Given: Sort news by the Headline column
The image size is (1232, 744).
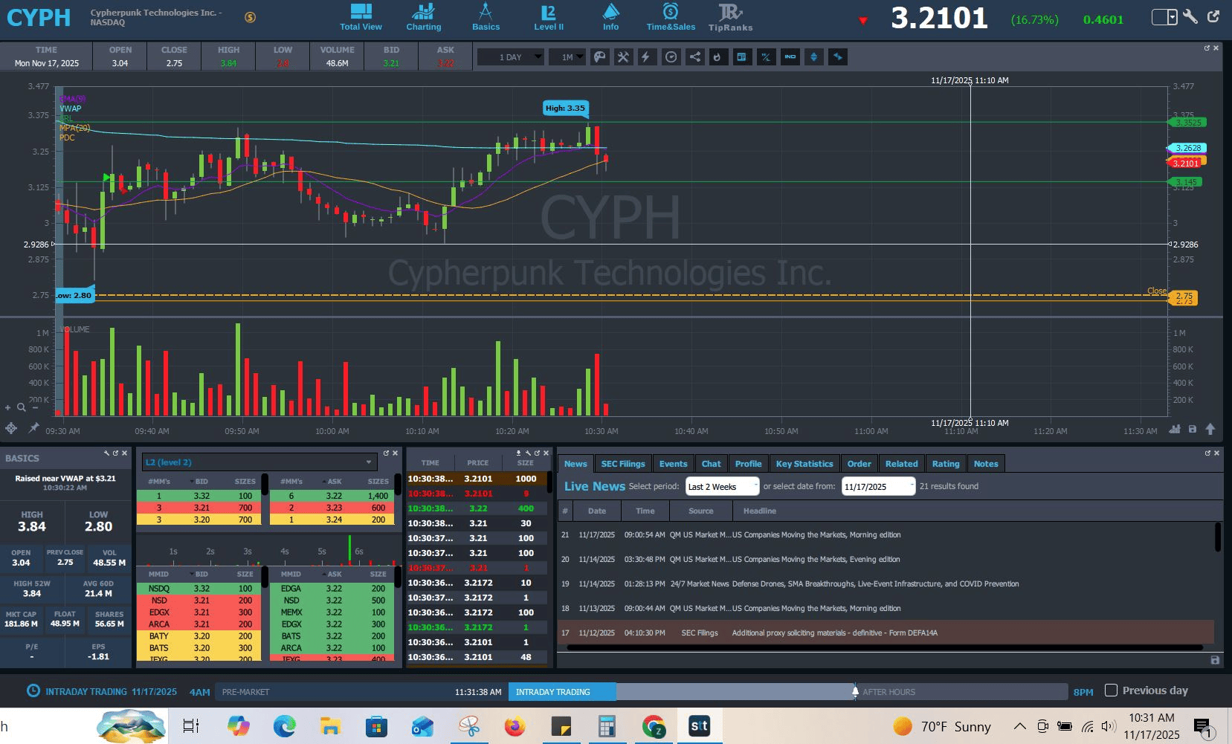Looking at the screenshot, I should 760,511.
